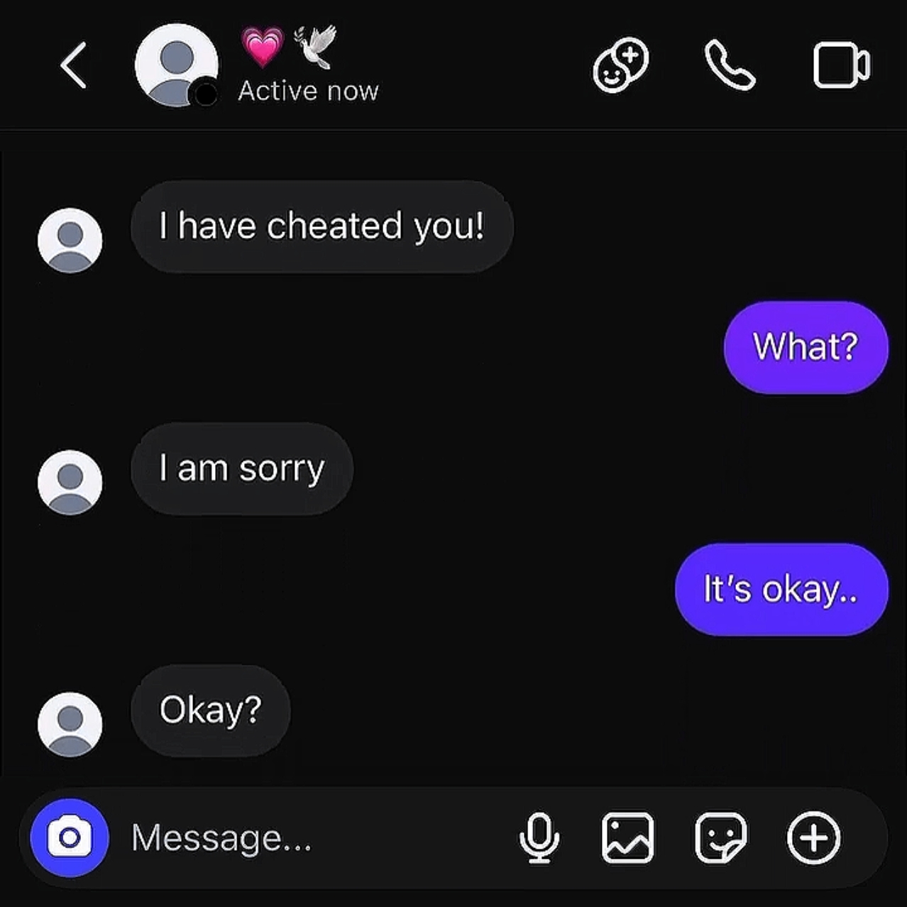
Task: Open the avatar sticker icon in header
Action: 621,65
